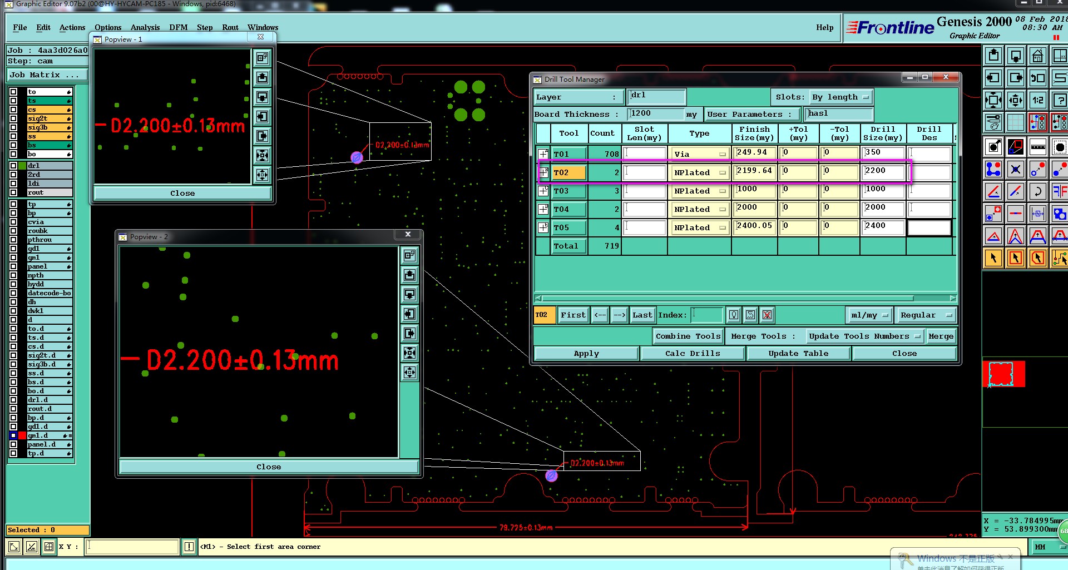Image resolution: width=1068 pixels, height=570 pixels.
Task: Open the Actions menu
Action: pyautogui.click(x=72, y=27)
